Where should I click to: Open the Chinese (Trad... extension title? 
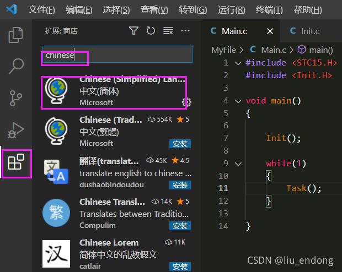point(110,120)
